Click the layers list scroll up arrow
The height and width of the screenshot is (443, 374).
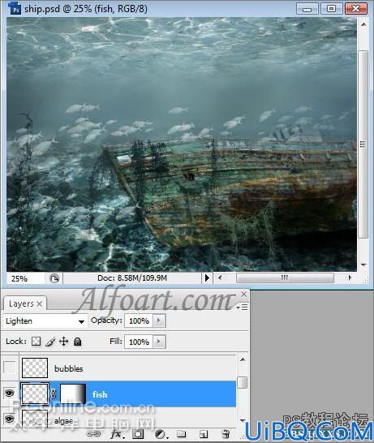[243, 359]
